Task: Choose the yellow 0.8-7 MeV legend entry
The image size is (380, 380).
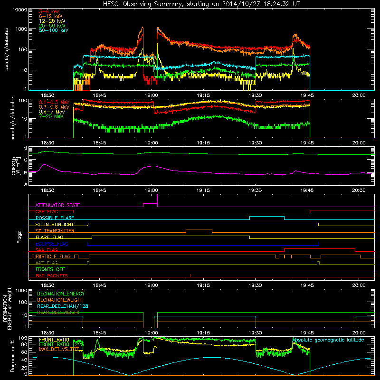Action: pos(52,112)
